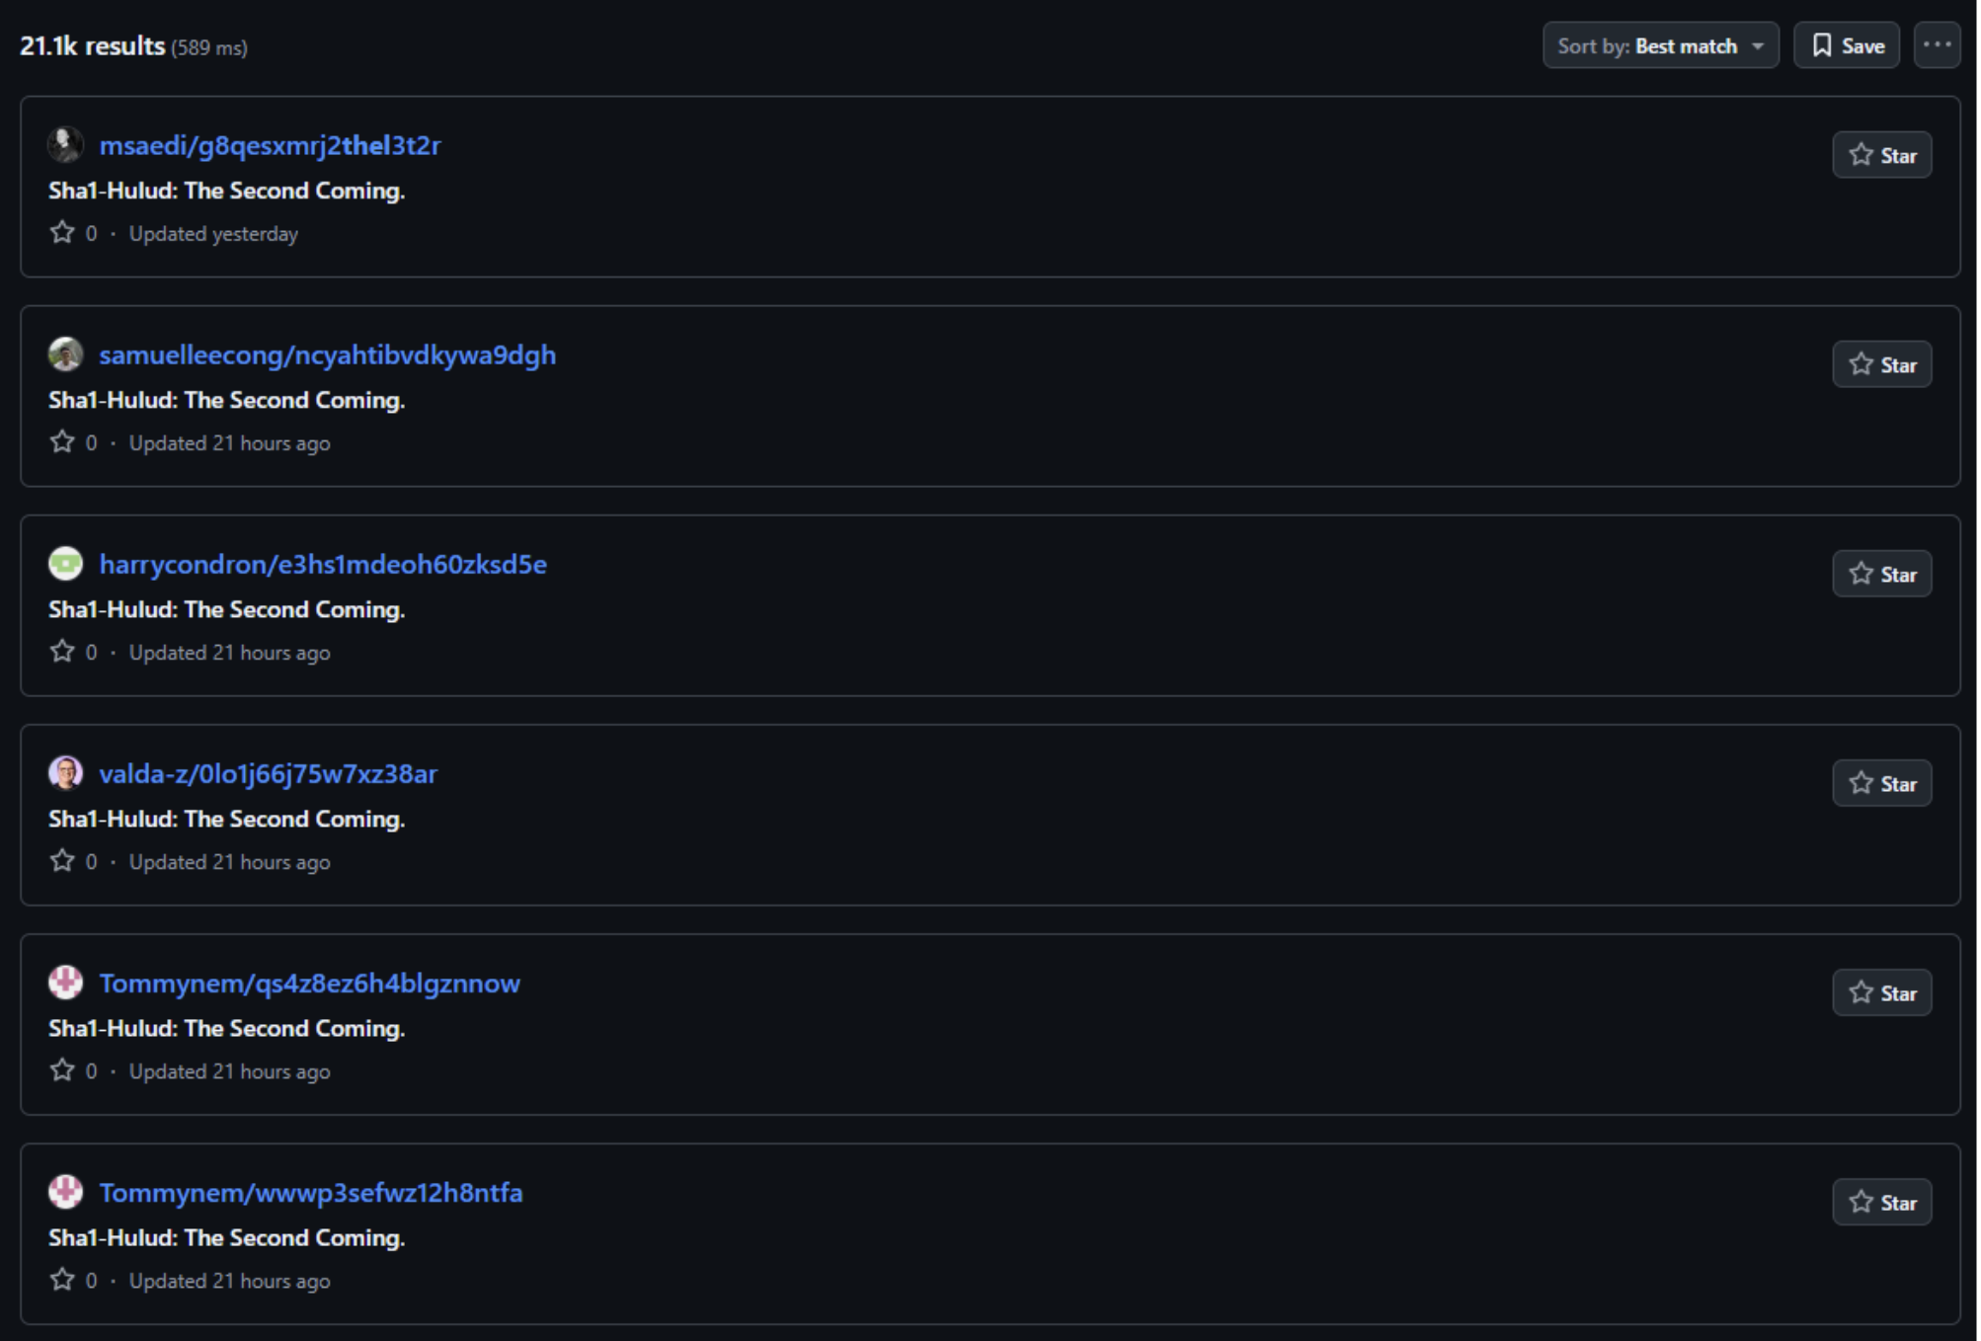Star the msaedi/g8qesxmrj2thel3t2r repository
The image size is (1981, 1341).
coord(1881,155)
